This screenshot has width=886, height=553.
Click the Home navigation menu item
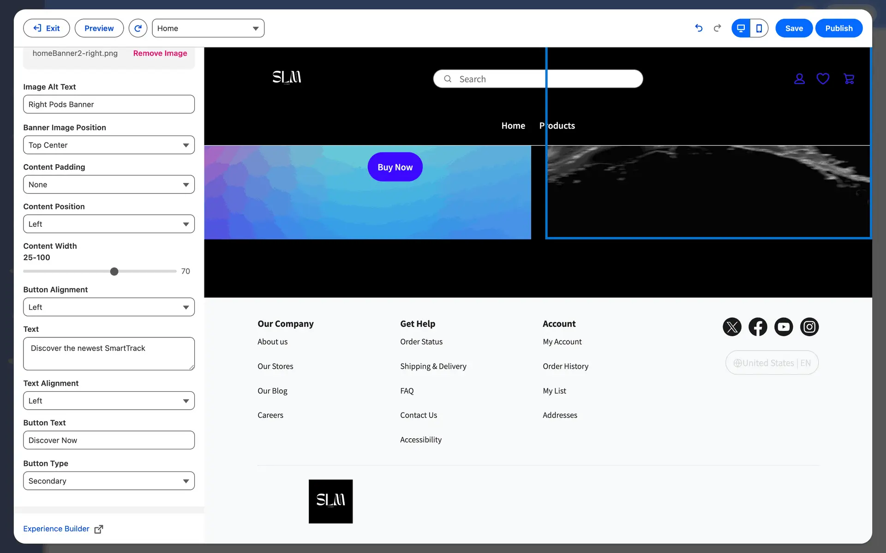(x=513, y=126)
